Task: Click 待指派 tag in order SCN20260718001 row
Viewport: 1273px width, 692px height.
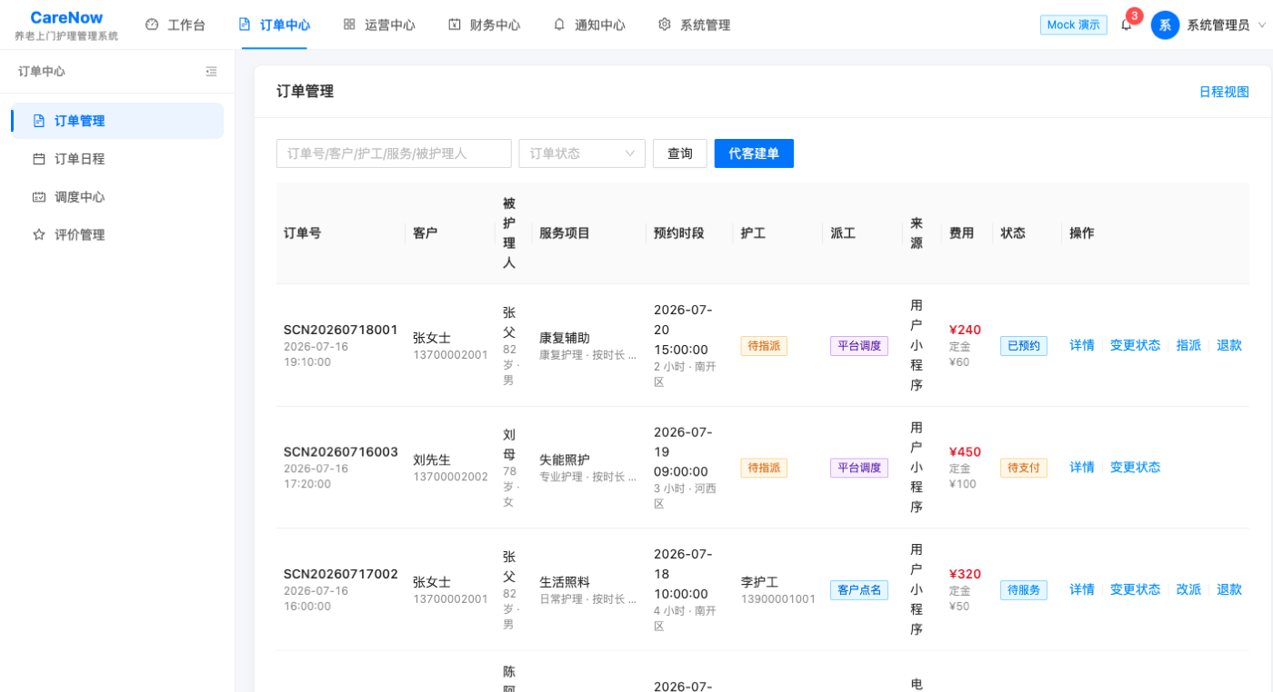Action: pos(764,346)
